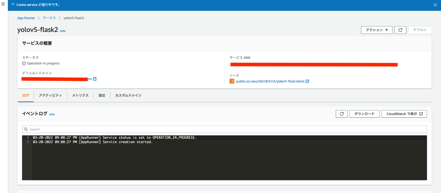The width and height of the screenshot is (441, 193).
Task: Click the デフォルトドメイン label
Action: pos(37,73)
